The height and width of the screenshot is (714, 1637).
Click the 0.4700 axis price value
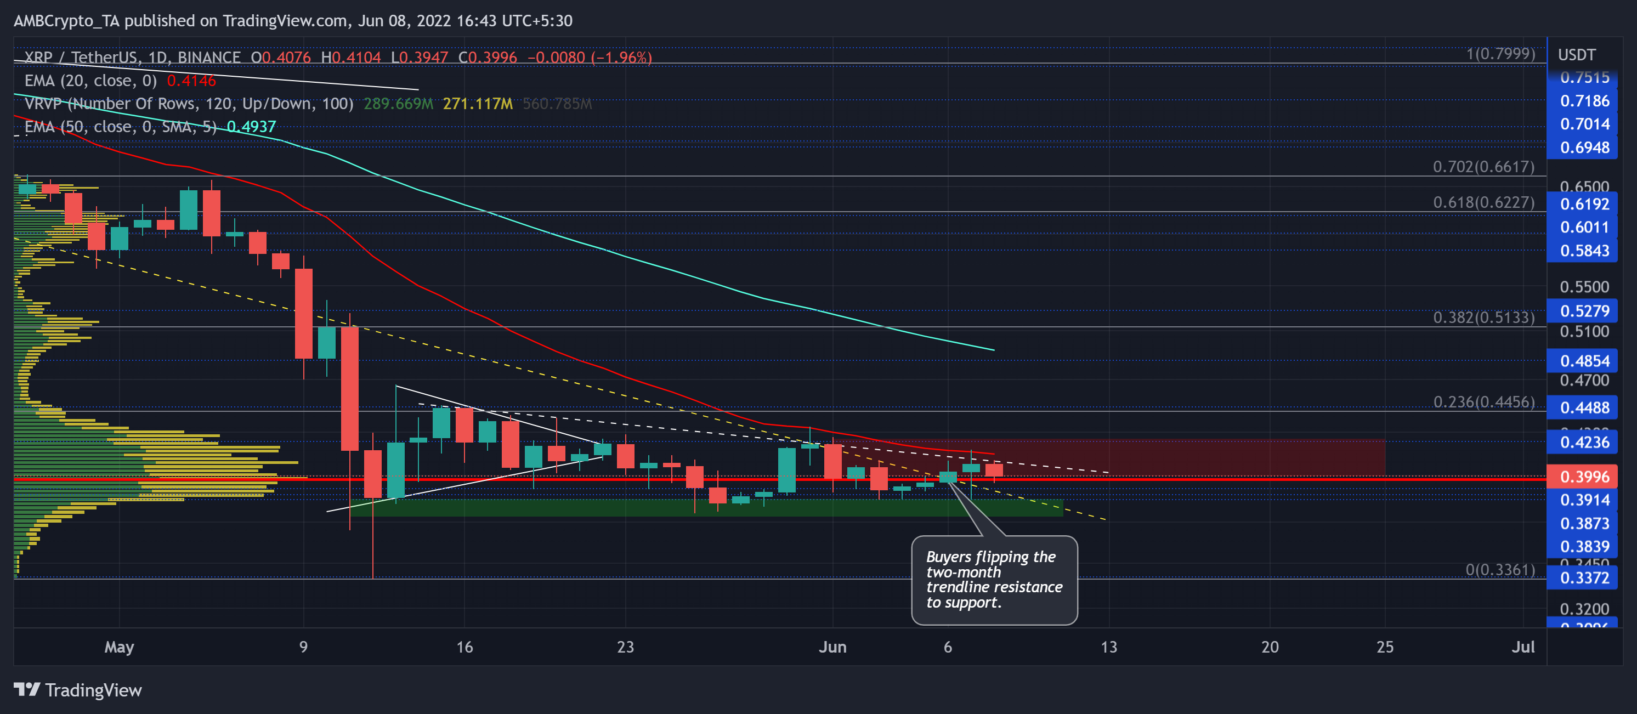click(1585, 381)
